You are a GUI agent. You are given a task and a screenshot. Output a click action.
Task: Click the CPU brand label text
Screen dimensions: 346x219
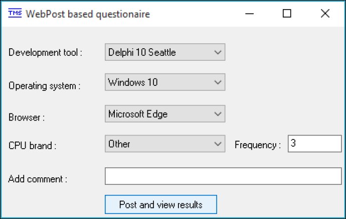(x=32, y=146)
